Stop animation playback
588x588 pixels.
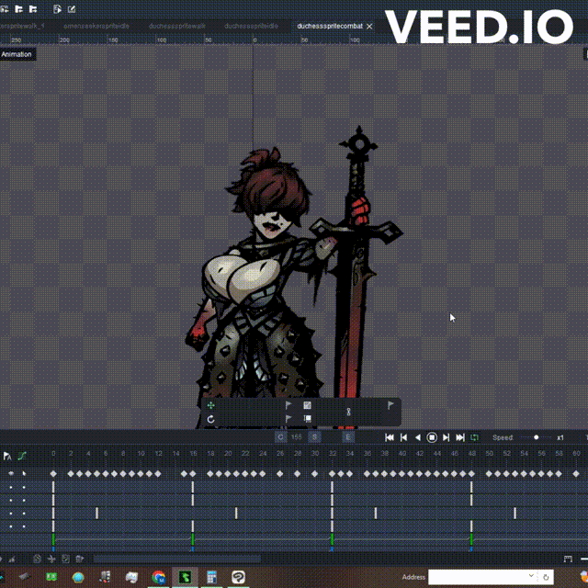pyautogui.click(x=432, y=437)
